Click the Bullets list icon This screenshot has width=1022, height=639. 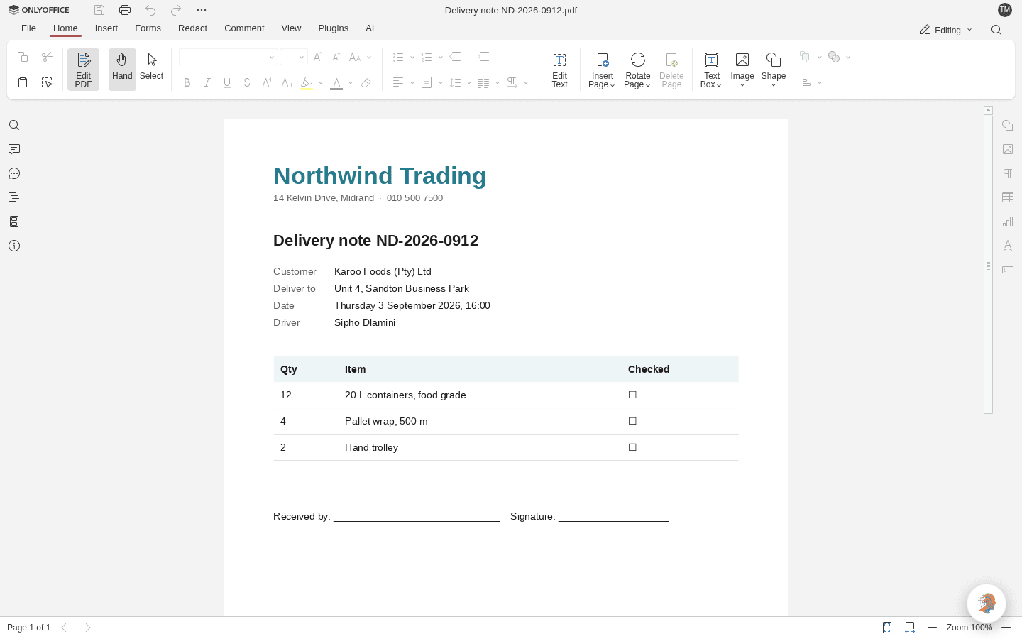tap(398, 57)
